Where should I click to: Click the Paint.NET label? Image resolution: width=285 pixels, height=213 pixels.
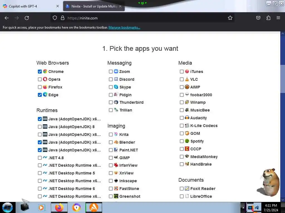[129, 150]
